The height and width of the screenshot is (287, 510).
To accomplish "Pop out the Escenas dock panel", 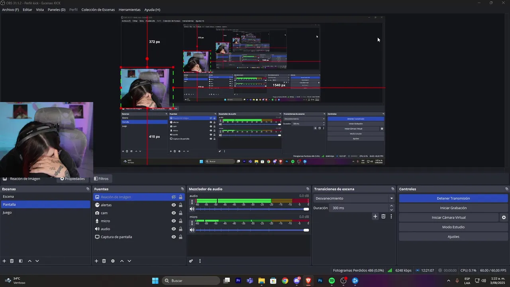I will tap(88, 189).
